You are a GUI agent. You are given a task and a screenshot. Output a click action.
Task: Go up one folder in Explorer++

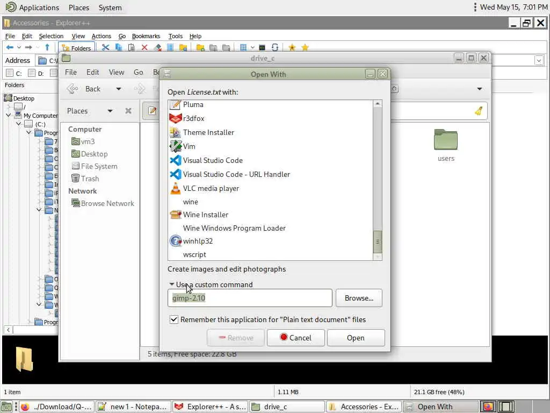pyautogui.click(x=47, y=47)
